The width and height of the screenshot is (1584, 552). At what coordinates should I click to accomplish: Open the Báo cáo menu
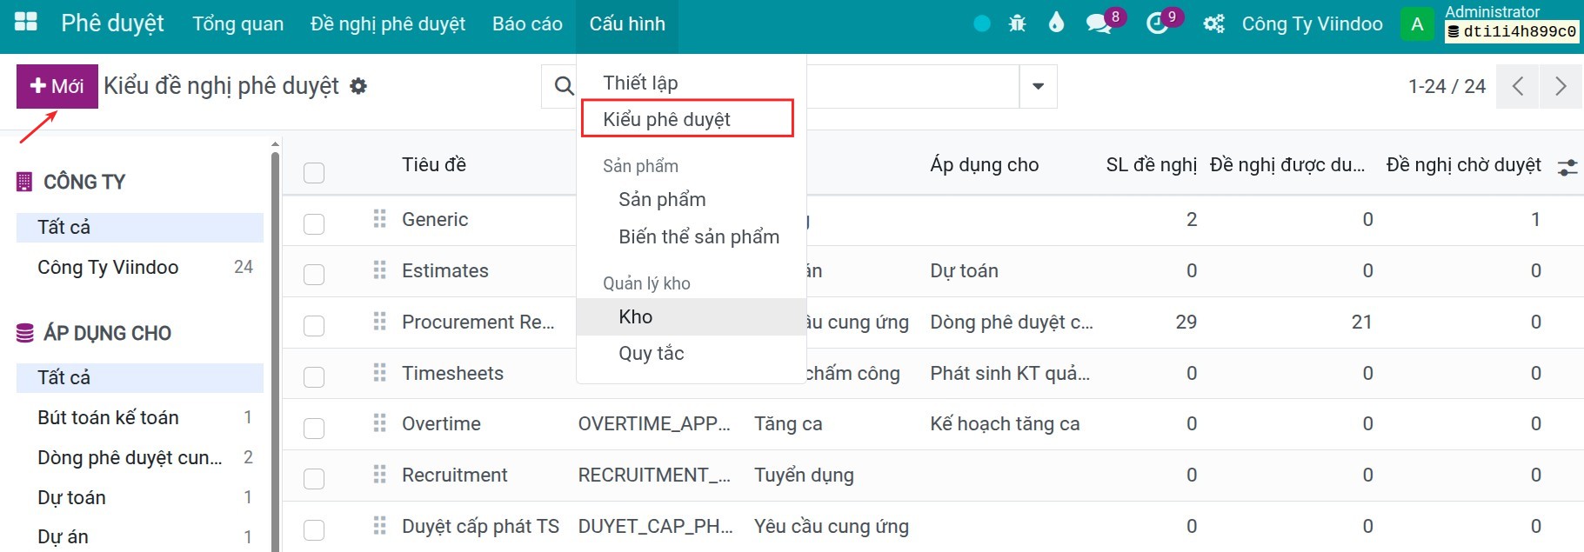click(x=527, y=23)
